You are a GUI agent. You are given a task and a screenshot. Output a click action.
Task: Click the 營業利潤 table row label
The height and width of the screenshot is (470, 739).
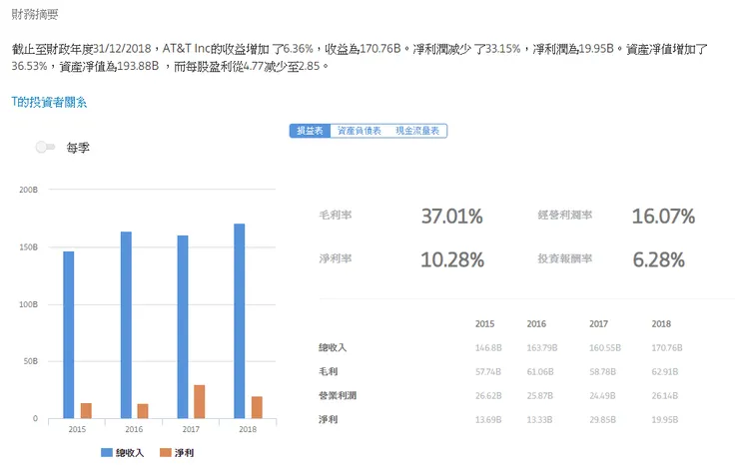click(x=338, y=395)
